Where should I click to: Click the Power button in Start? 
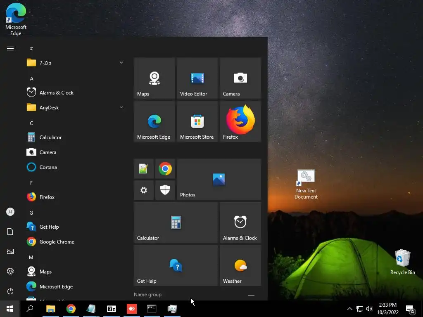click(10, 291)
